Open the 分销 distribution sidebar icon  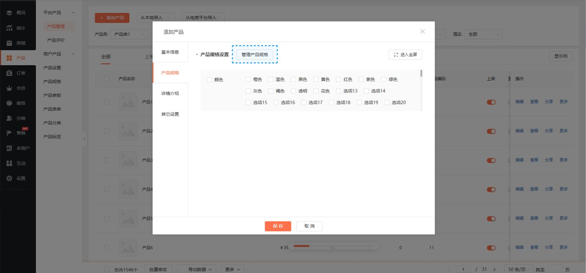[9, 118]
